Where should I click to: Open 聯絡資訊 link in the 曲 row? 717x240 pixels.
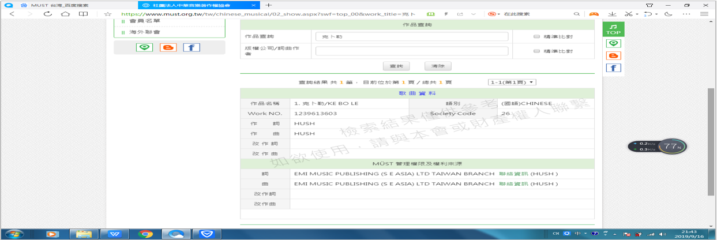tap(512, 183)
